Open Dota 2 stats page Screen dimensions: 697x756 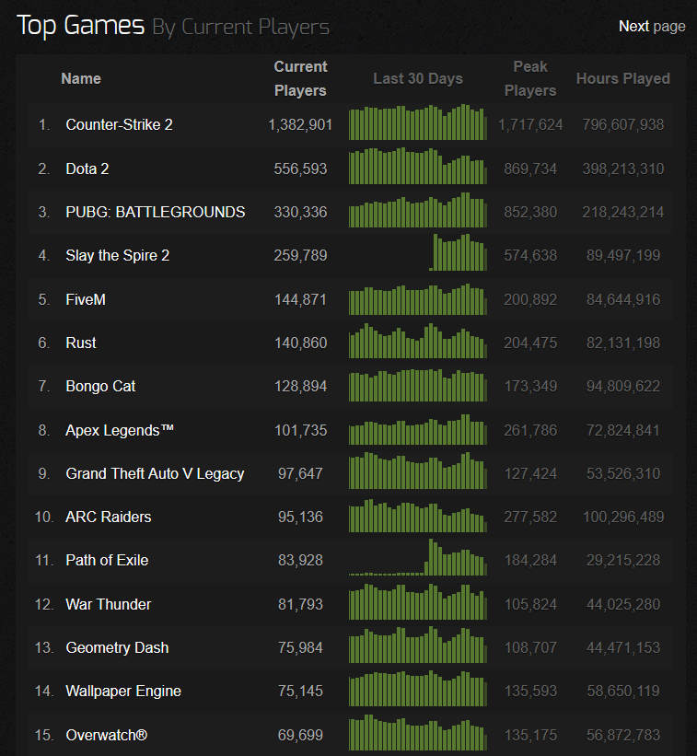pos(87,169)
